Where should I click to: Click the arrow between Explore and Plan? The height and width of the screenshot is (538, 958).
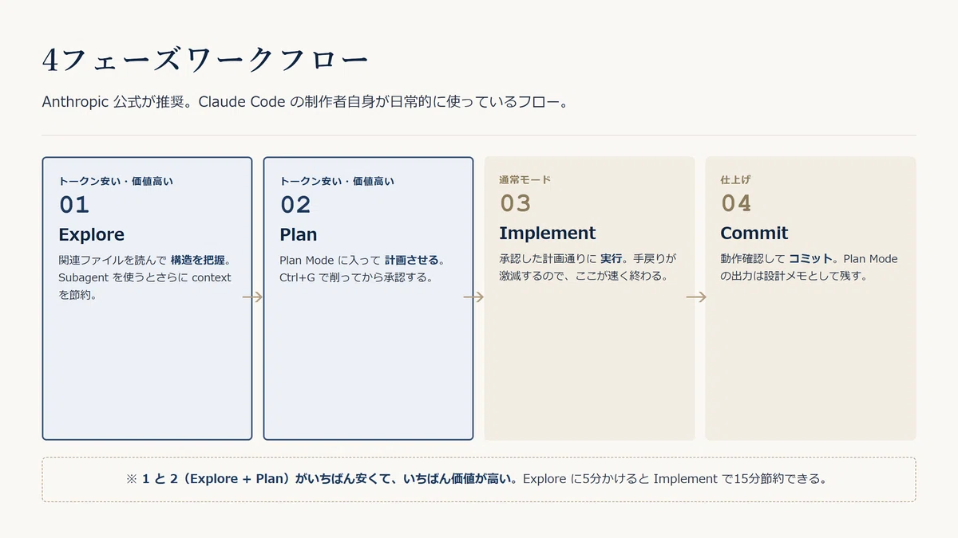click(252, 297)
